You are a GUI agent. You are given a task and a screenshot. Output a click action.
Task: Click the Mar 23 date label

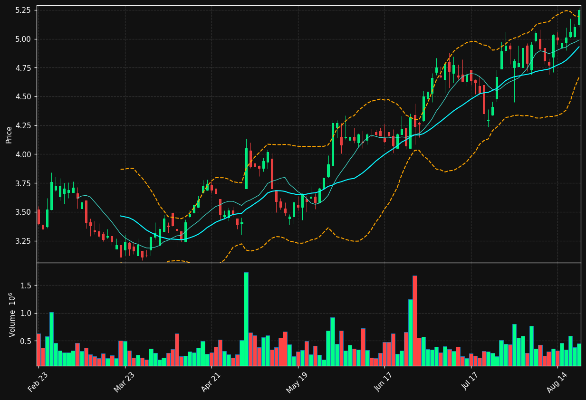click(x=124, y=382)
